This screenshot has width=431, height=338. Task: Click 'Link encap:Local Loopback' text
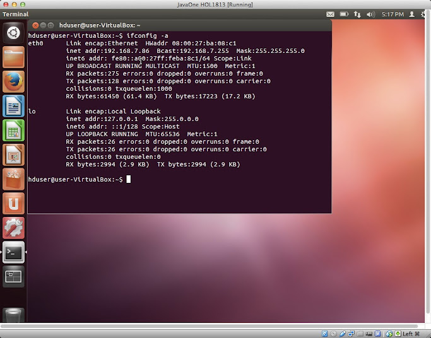(x=113, y=112)
